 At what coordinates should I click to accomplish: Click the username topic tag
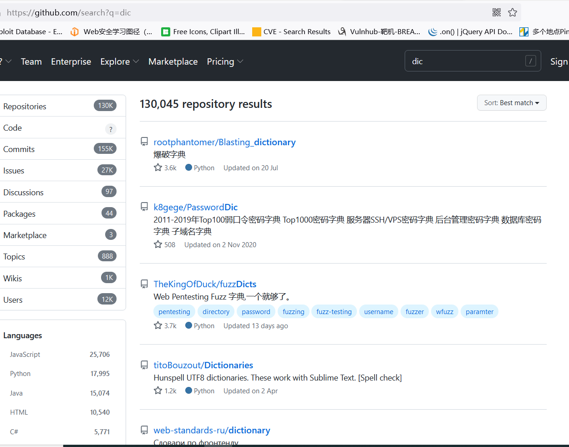click(x=379, y=311)
